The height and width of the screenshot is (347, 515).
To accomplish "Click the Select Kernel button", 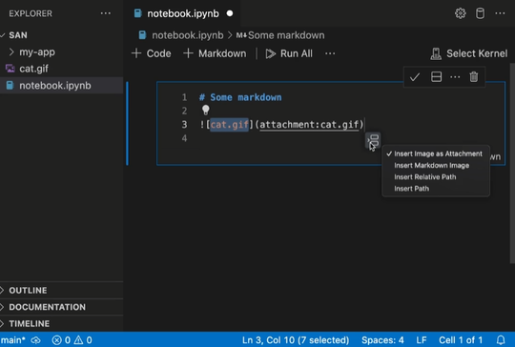I will tap(468, 53).
